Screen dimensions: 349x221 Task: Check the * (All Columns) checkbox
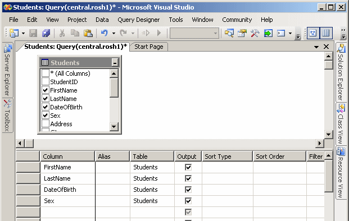point(46,73)
